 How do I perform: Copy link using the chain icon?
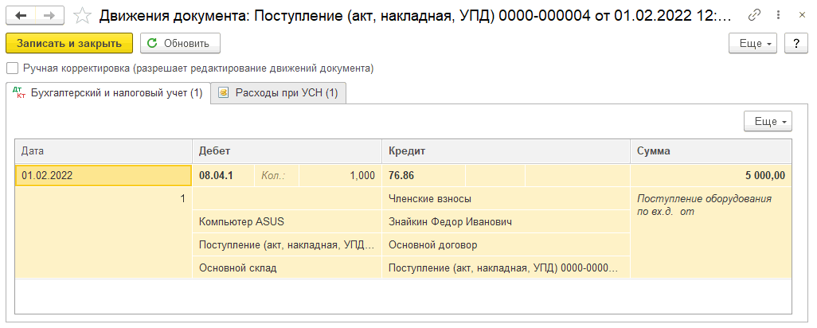pos(754,15)
